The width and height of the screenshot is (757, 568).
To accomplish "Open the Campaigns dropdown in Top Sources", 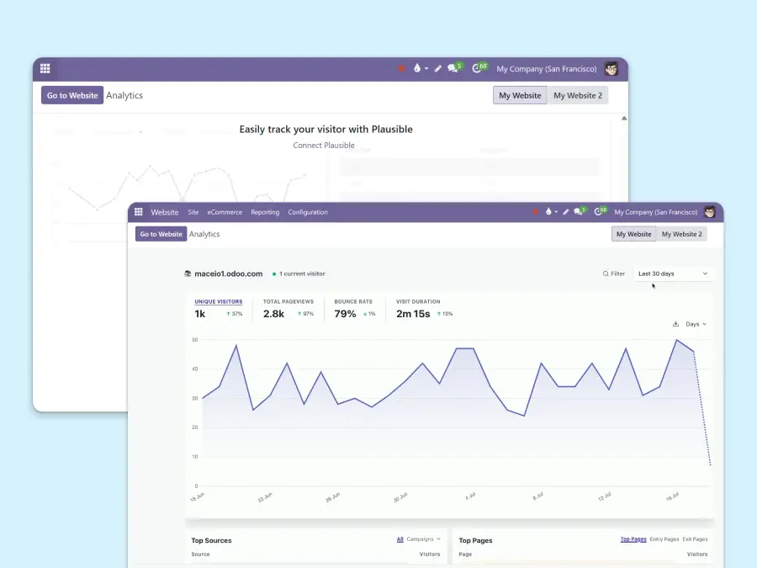I will pyautogui.click(x=423, y=539).
